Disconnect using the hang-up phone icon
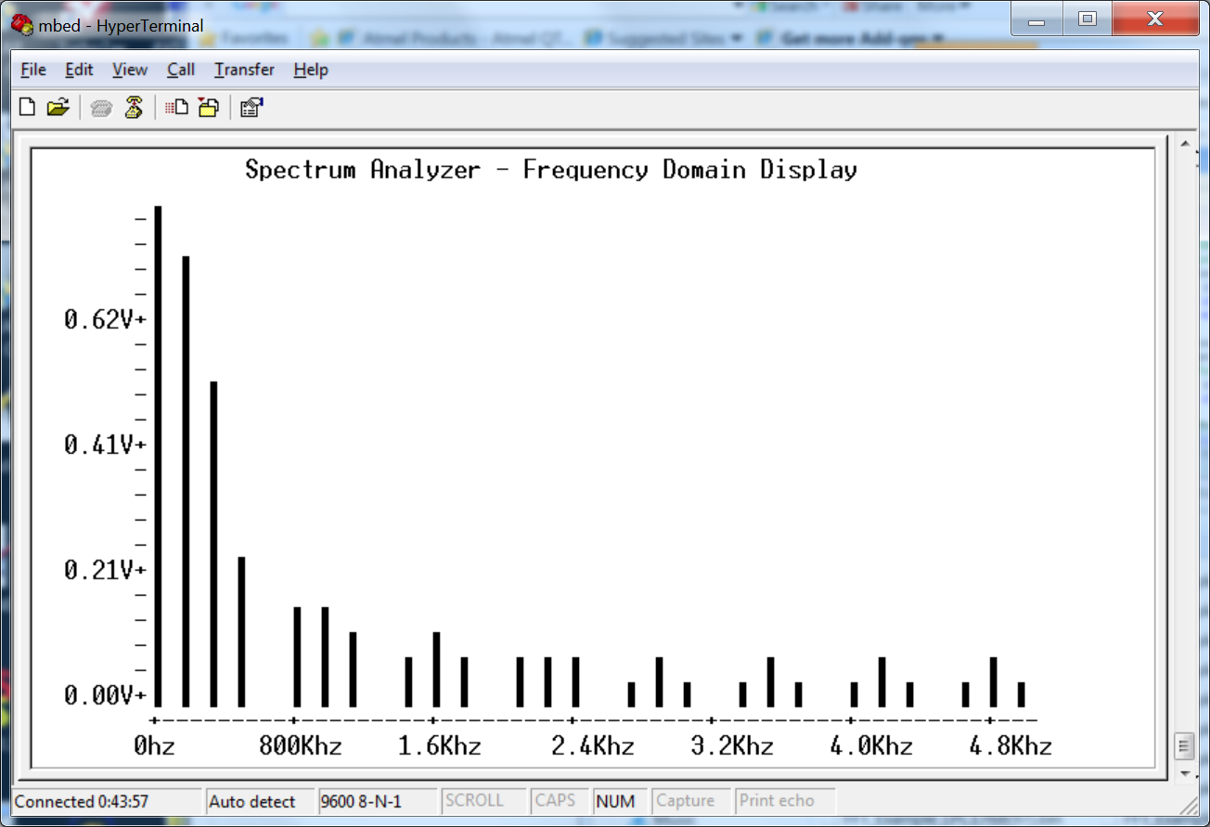This screenshot has width=1210, height=827. [x=134, y=108]
